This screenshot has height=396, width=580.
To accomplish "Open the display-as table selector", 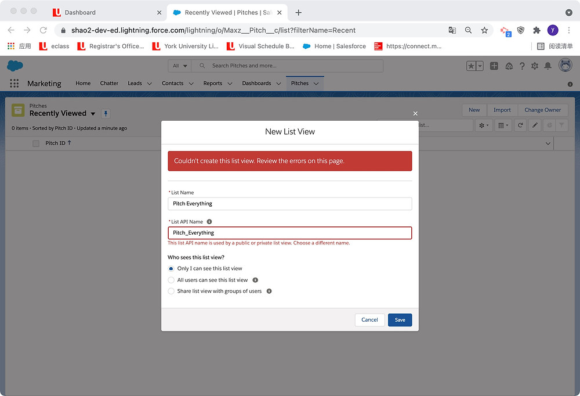I will [503, 125].
